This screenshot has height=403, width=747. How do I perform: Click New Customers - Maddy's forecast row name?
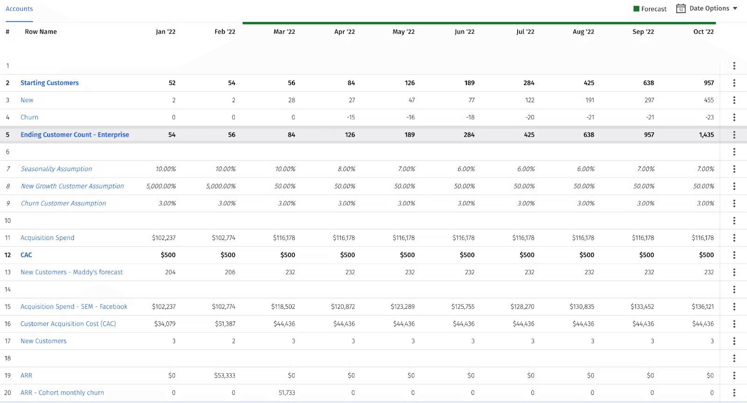click(71, 272)
